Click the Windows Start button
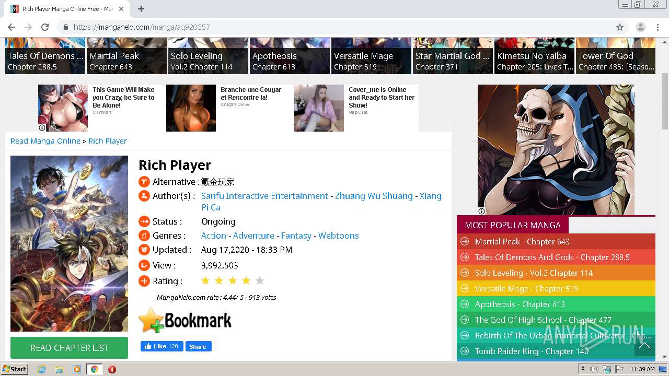This screenshot has height=376, width=669. (x=15, y=369)
